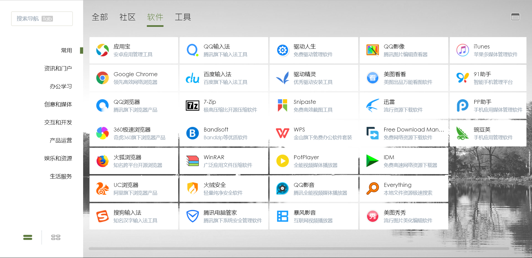Open the QQ浏览器 icon
Viewport: 532px width, 258px height.
pos(103,105)
